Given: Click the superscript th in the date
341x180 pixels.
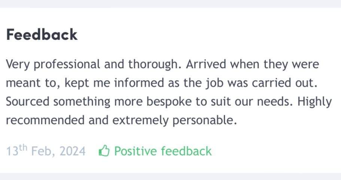Looking at the screenshot, I should (23, 147).
